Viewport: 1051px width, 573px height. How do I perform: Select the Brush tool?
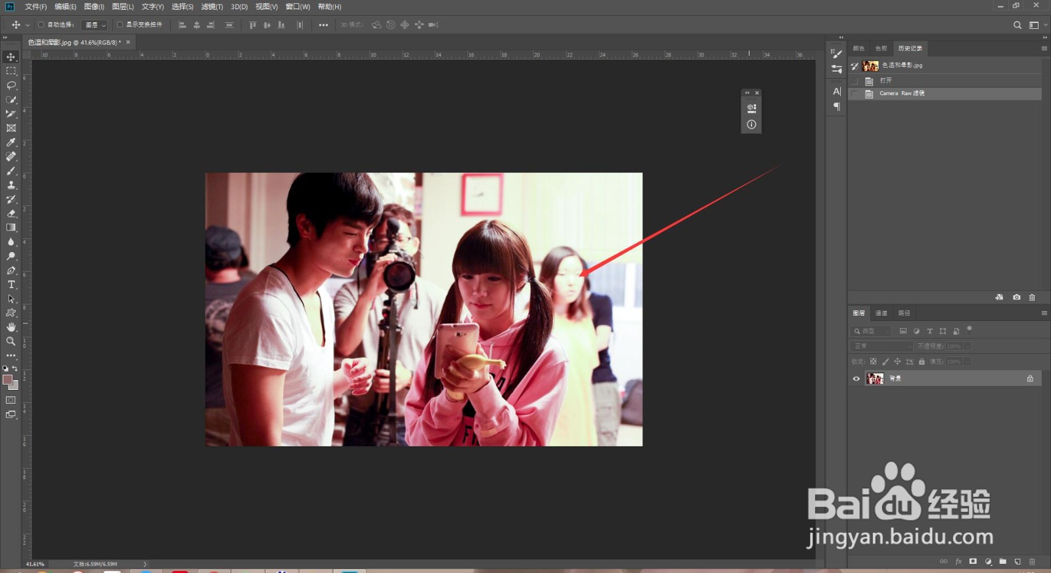point(11,171)
